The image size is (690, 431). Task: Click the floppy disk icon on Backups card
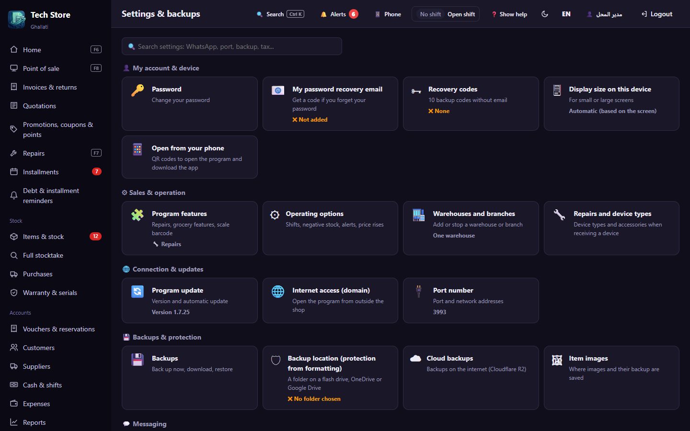(x=138, y=360)
